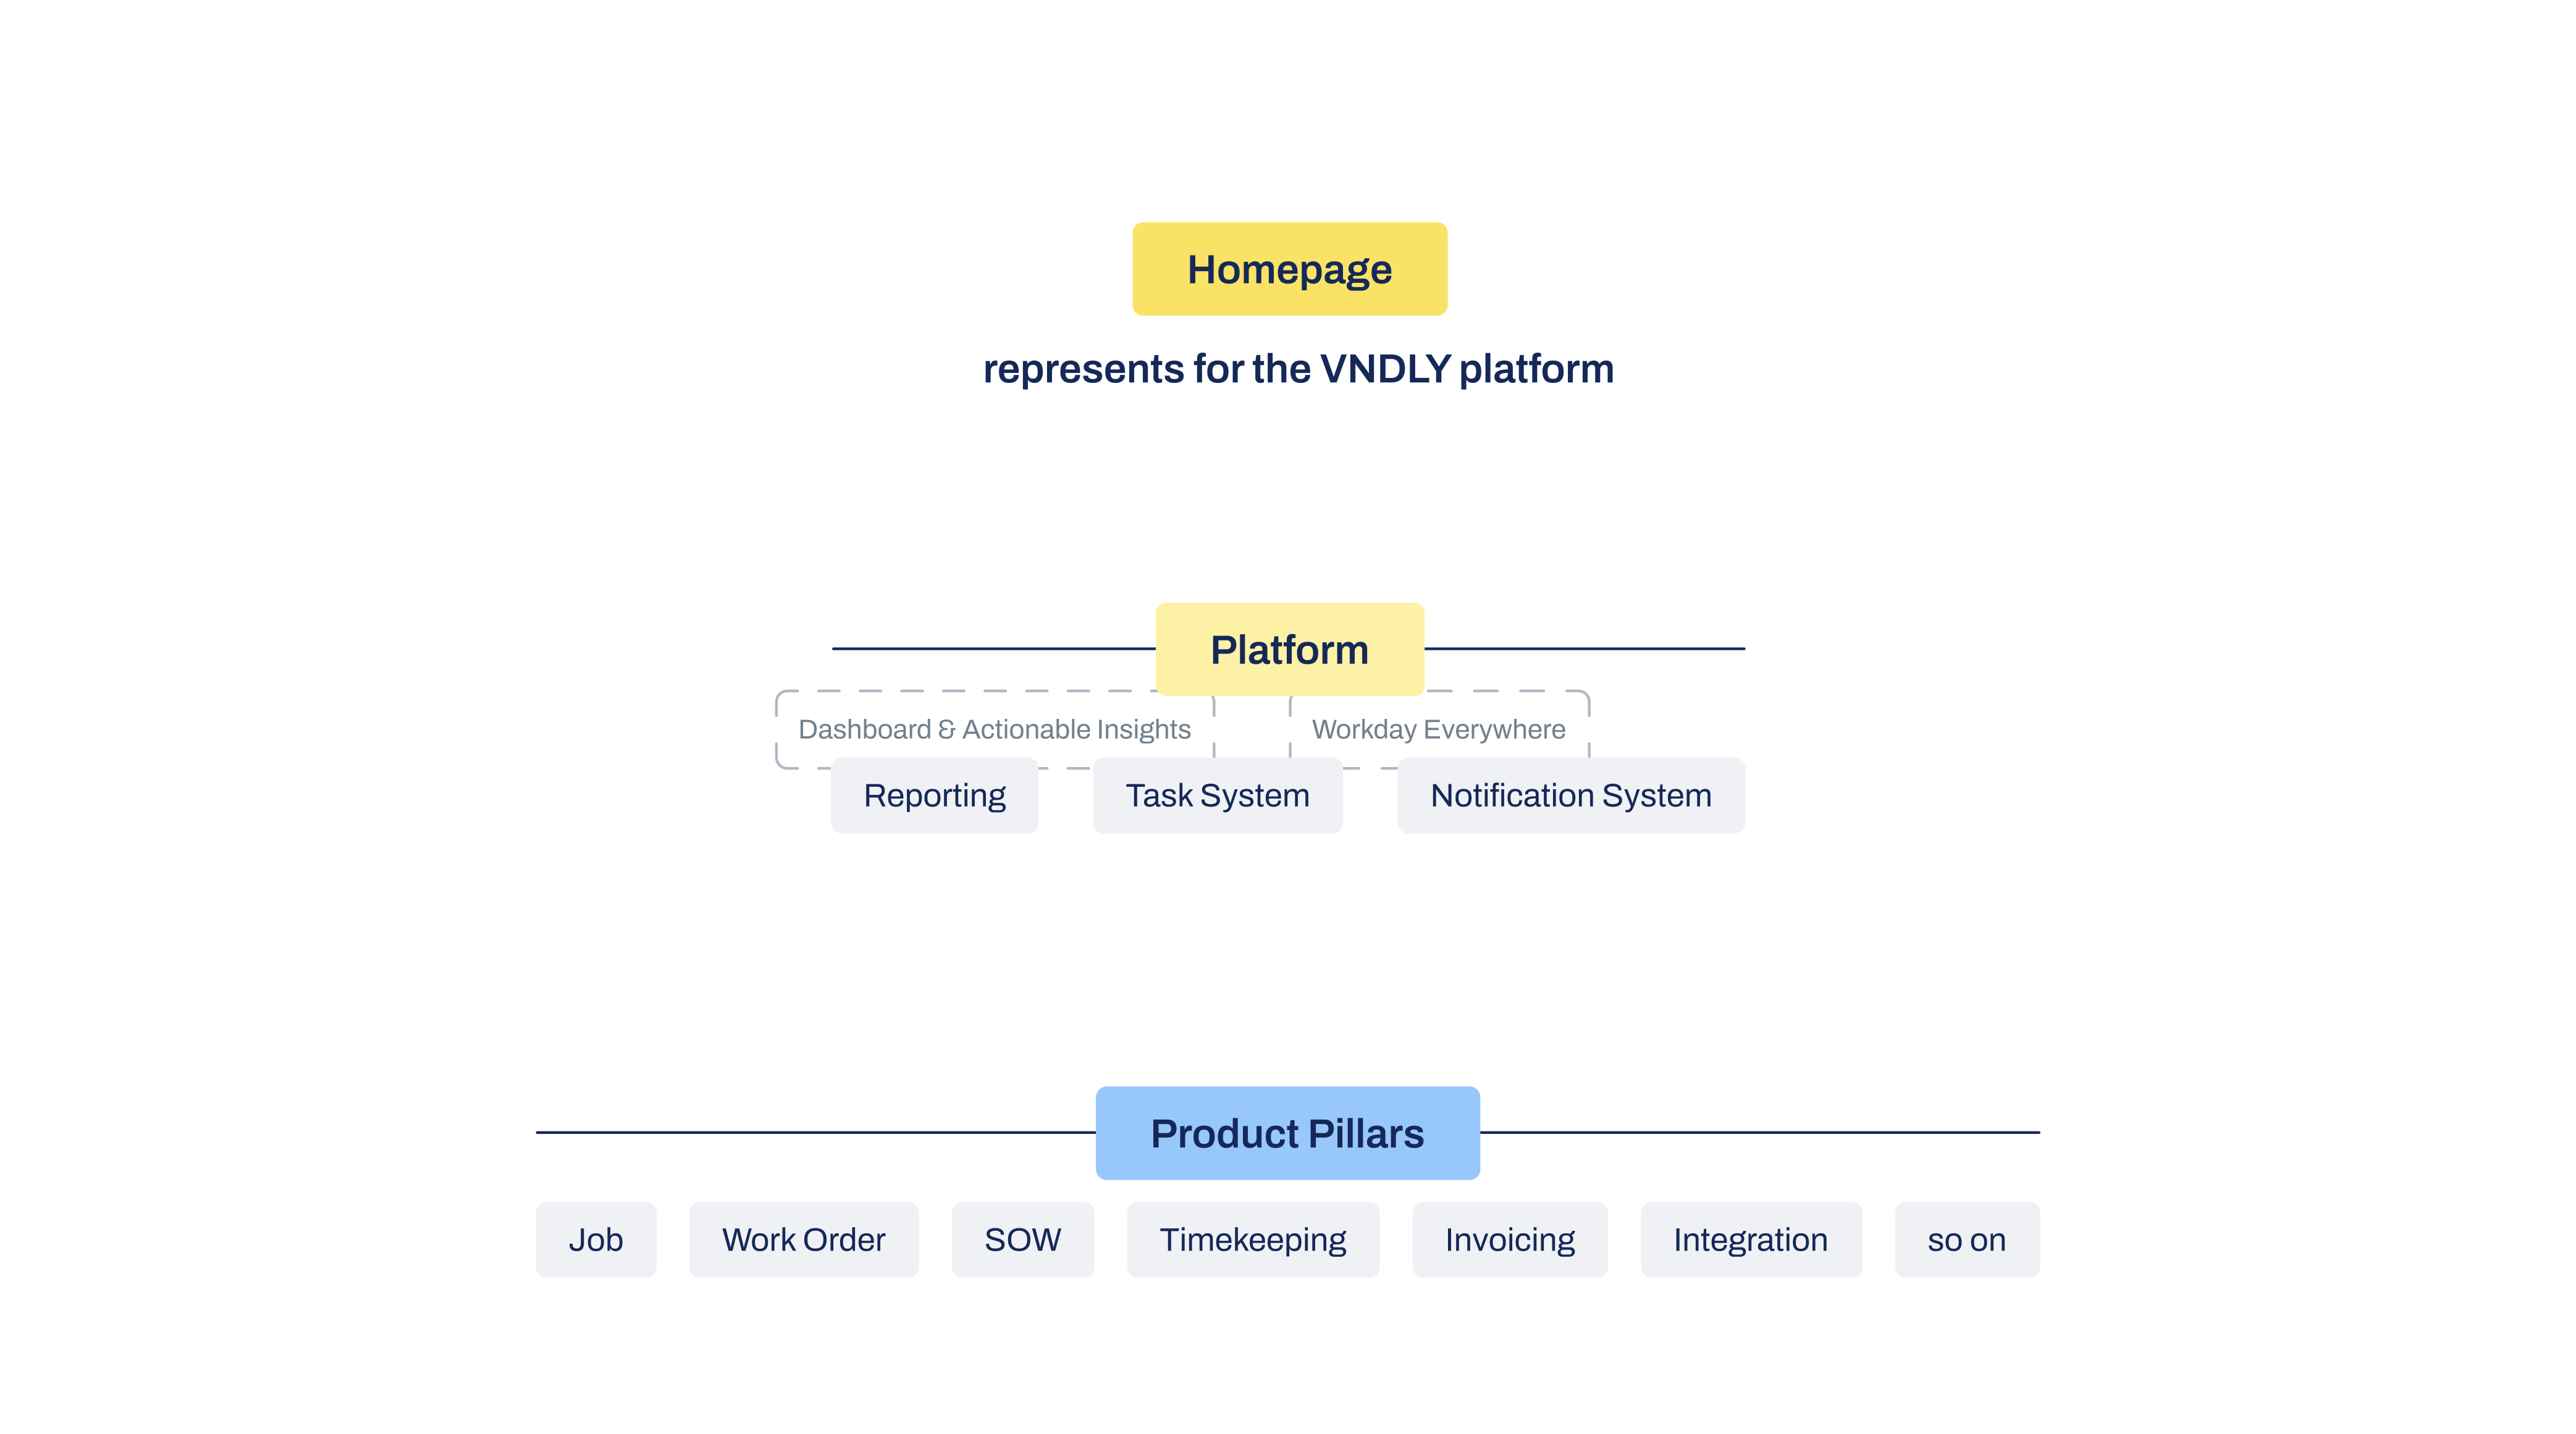Select the 'so on' box
Image resolution: width=2576 pixels, height=1434 pixels.
1966,1239
